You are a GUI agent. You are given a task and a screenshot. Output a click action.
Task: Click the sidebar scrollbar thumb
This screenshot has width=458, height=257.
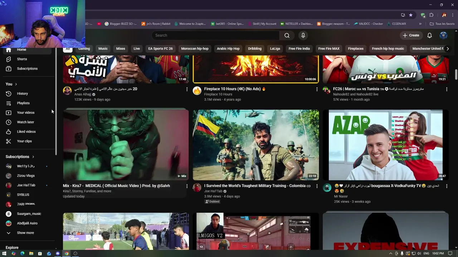(x=56, y=102)
